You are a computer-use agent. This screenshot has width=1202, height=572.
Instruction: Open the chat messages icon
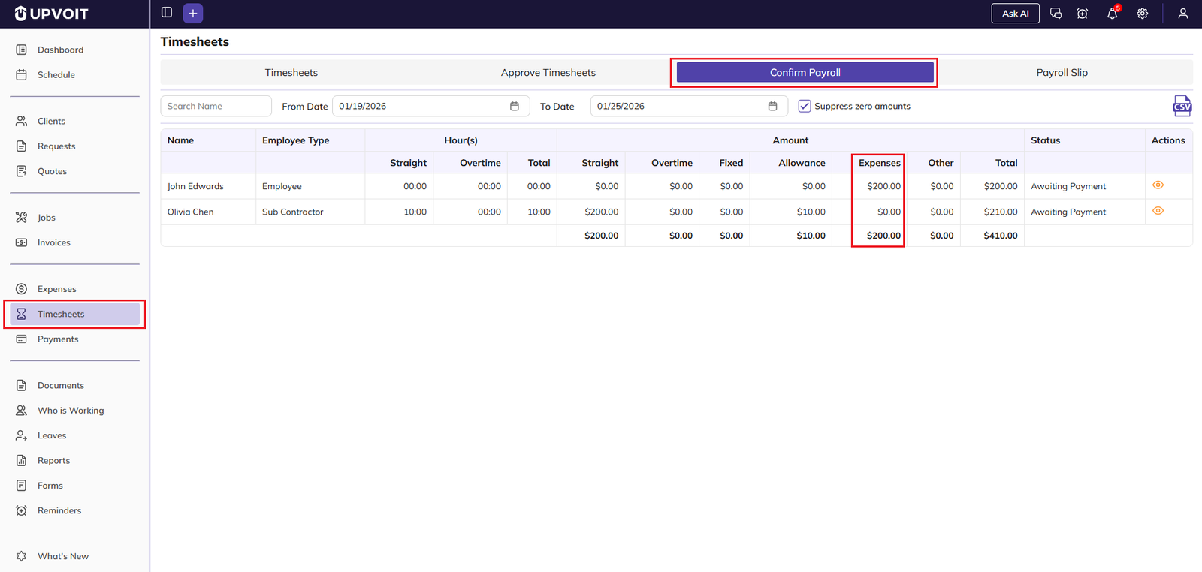click(1056, 14)
